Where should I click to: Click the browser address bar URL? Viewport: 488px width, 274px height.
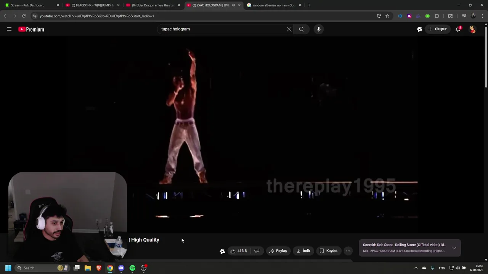pyautogui.click(x=97, y=16)
